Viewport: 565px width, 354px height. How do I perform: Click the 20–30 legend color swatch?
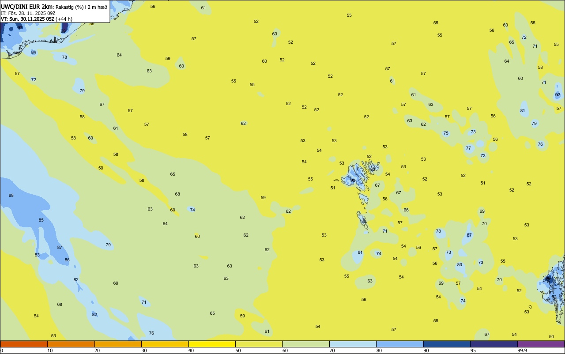coord(118,344)
